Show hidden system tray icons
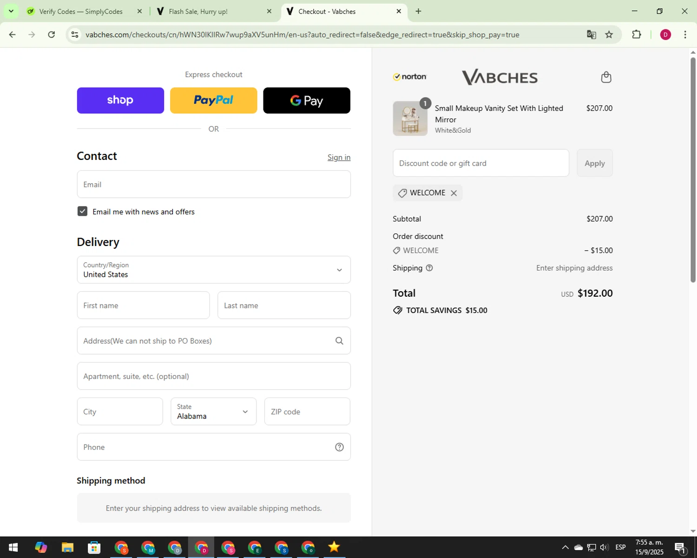 [565, 547]
